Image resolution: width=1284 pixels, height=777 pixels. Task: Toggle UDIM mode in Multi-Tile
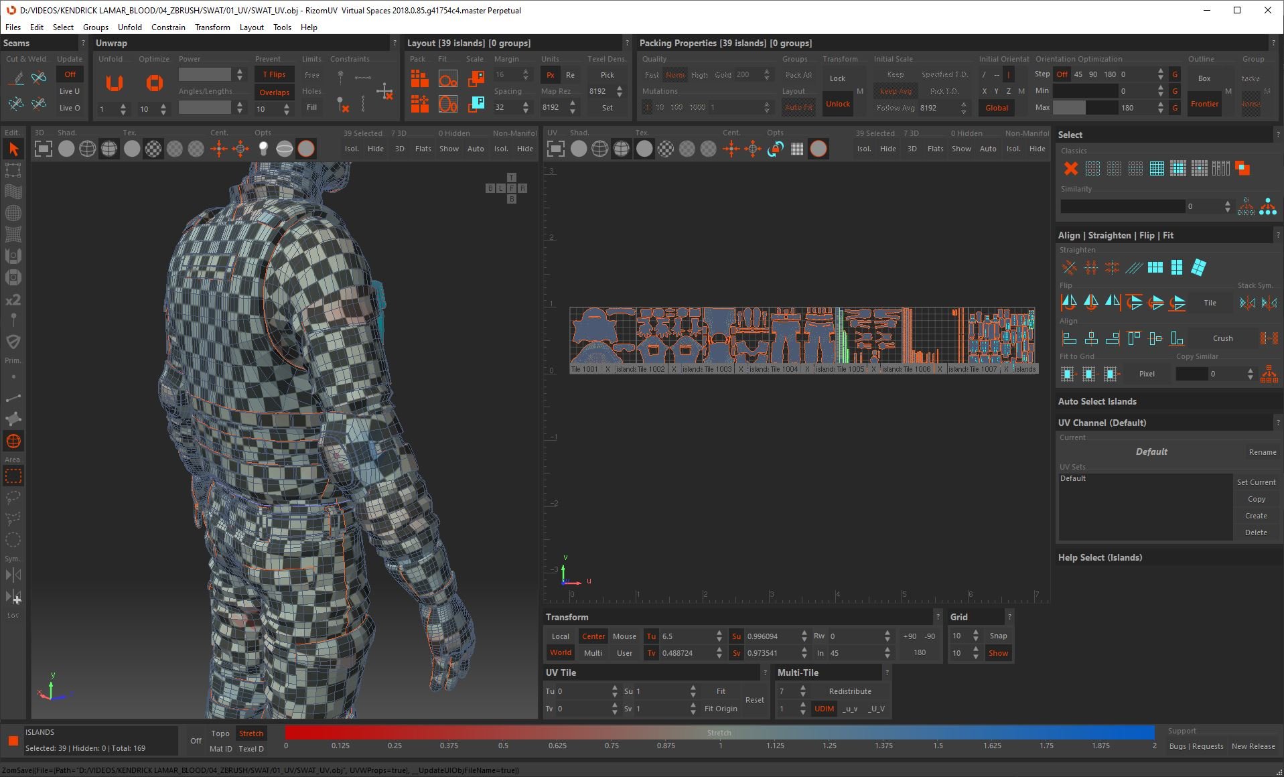824,709
